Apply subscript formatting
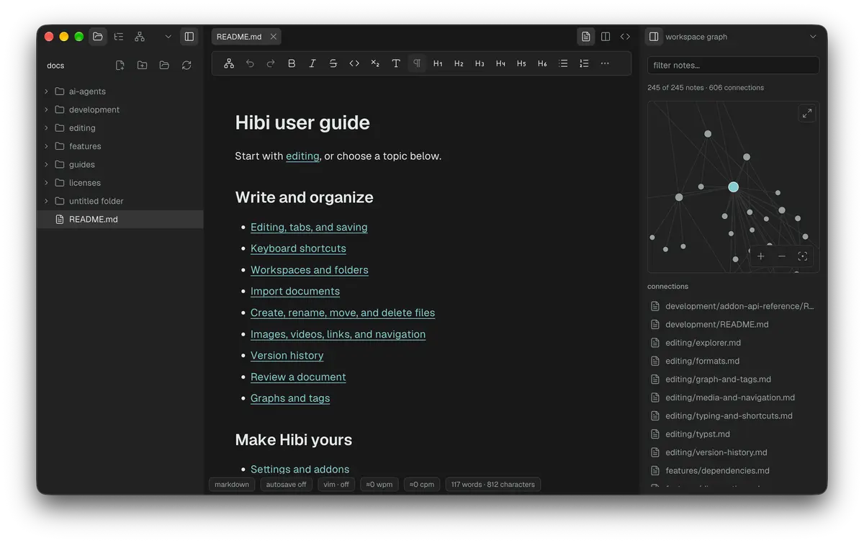 tap(375, 63)
